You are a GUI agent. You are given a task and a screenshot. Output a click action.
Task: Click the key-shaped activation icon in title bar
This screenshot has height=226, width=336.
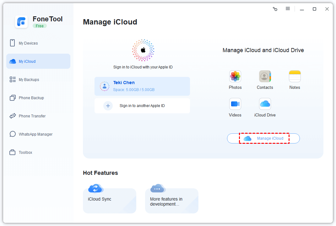click(x=275, y=9)
